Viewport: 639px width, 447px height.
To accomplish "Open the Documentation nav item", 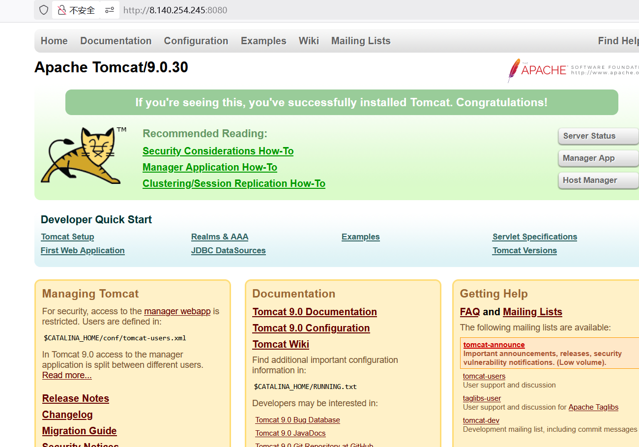I will (x=116, y=41).
